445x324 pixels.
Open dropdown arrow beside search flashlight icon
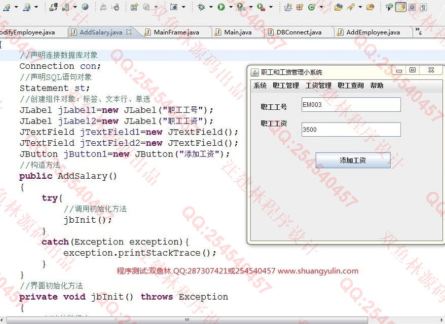point(360,7)
